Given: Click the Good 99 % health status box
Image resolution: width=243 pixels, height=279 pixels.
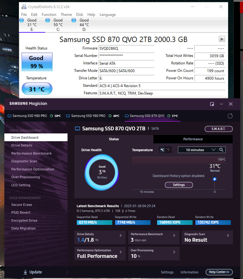Looking at the screenshot, I should pyautogui.click(x=37, y=62).
